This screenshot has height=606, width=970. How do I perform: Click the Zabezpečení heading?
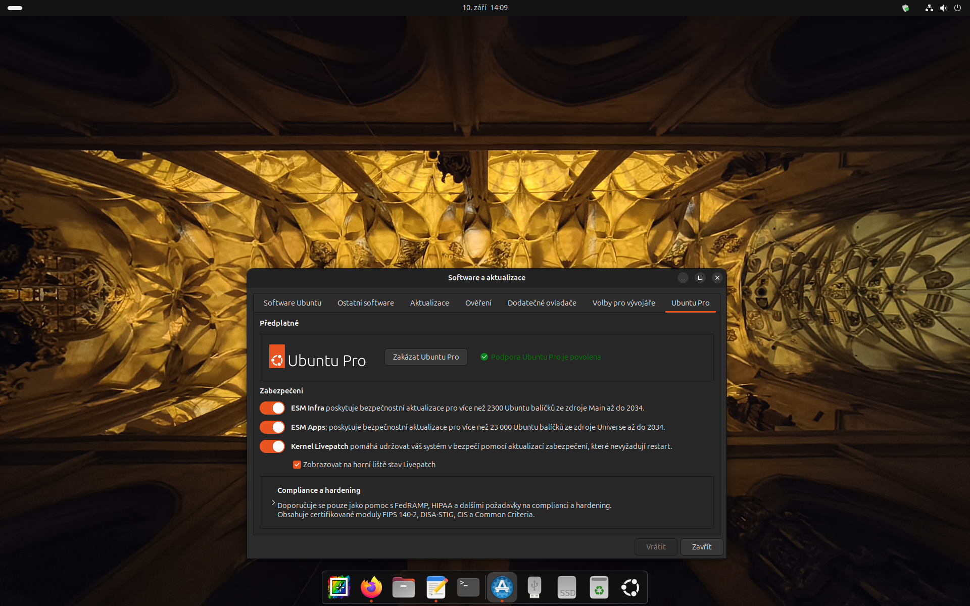pyautogui.click(x=281, y=391)
